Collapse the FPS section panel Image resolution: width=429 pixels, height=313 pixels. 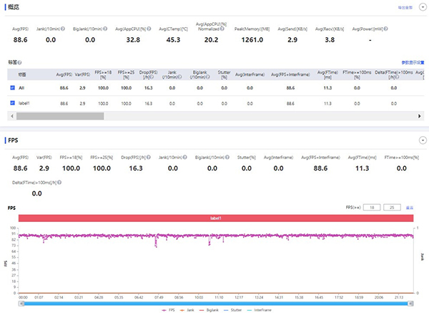(421, 140)
